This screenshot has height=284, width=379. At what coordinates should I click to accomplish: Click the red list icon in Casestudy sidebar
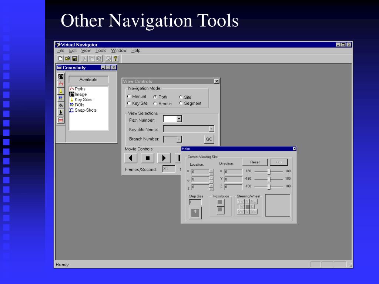(61, 120)
